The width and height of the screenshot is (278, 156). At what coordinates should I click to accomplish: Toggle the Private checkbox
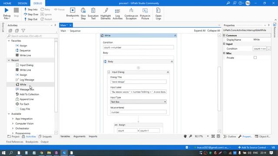(x=255, y=58)
